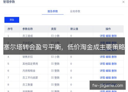Open 详情 for 员工平均底薪 row
This screenshot has height=92, width=128.
(102, 78)
